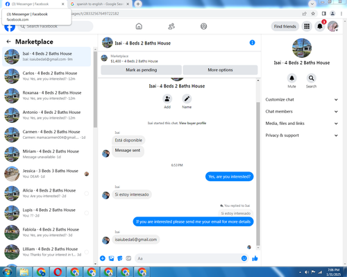Click the isaiubeda6@gmail.com message
The image size is (347, 277).
[136, 240]
